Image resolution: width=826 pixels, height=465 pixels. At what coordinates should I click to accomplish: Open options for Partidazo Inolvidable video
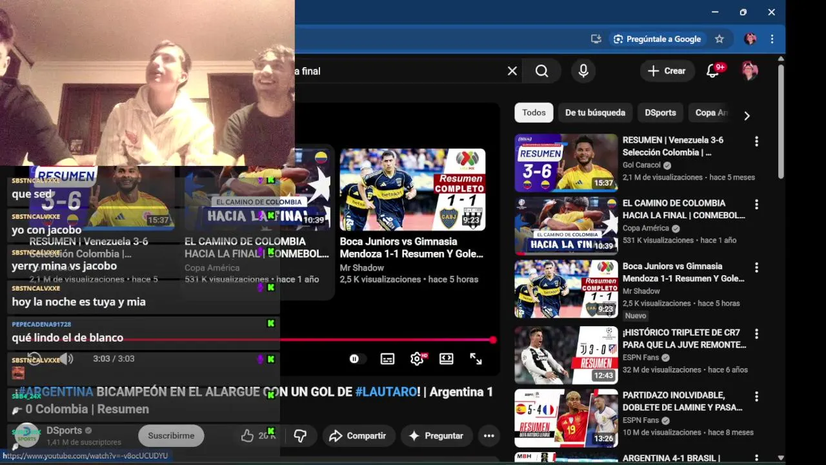(756, 397)
